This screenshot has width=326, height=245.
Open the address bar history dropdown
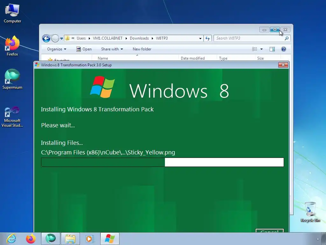pyautogui.click(x=200, y=38)
